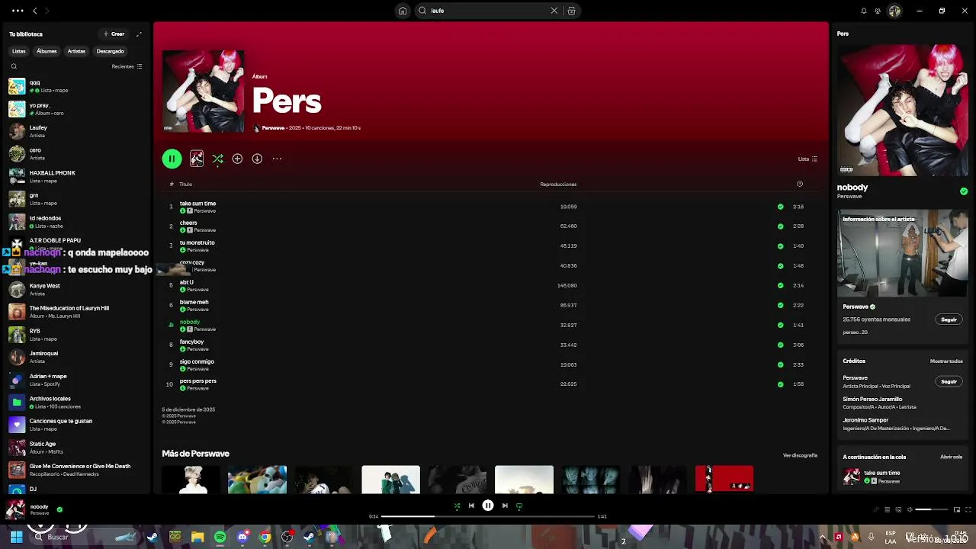Expand the library panel with the arrows icon
Viewport: 976px width, 549px height.
[x=139, y=34]
